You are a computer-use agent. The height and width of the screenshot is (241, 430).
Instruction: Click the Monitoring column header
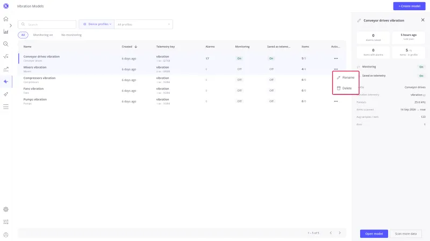(x=242, y=47)
